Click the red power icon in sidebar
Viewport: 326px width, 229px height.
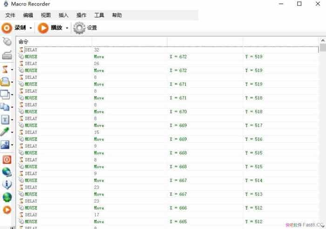click(x=7, y=159)
